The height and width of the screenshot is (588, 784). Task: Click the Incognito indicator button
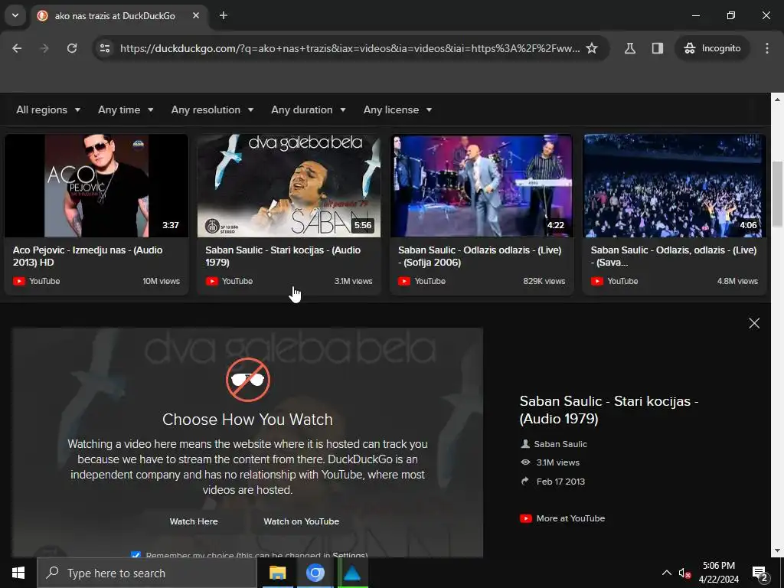[x=712, y=48]
